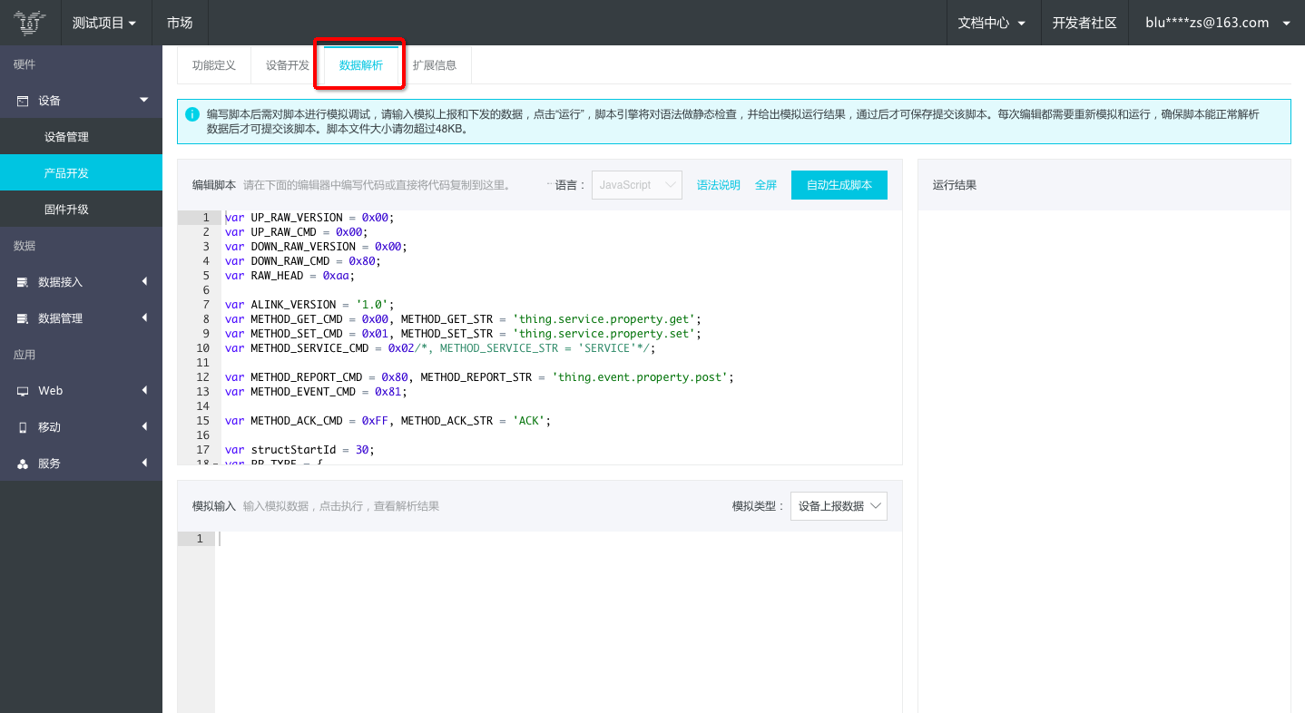1305x713 pixels.
Task: Click the Web monitor icon
Action: coord(23,391)
